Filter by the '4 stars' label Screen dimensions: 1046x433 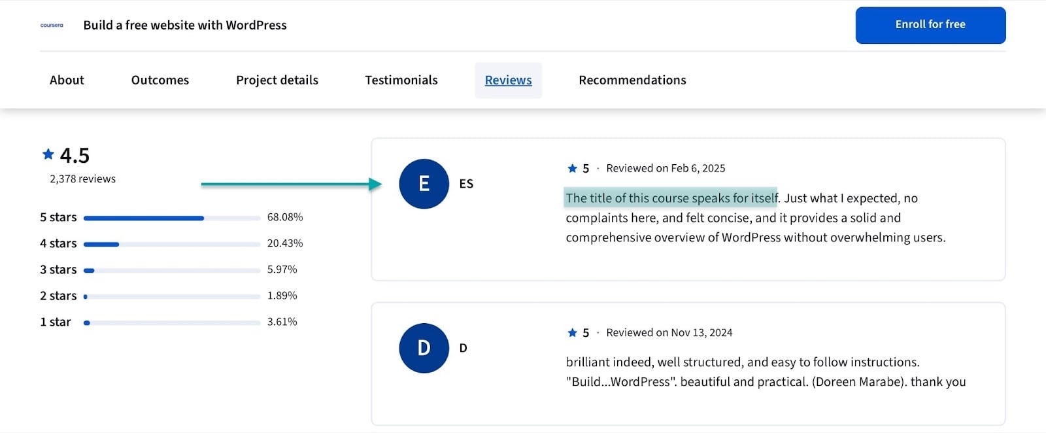[x=58, y=243]
